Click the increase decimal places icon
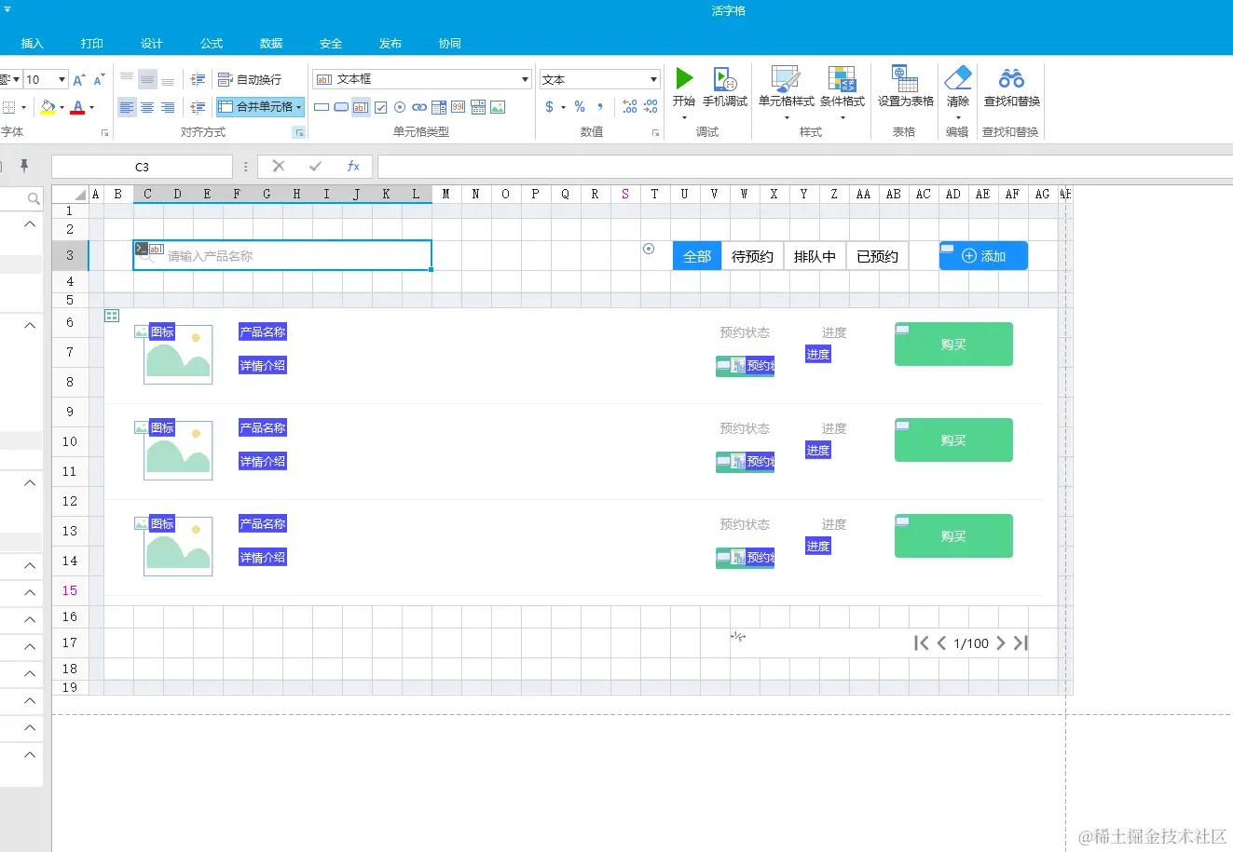The height and width of the screenshot is (852, 1233). pyautogui.click(x=630, y=107)
